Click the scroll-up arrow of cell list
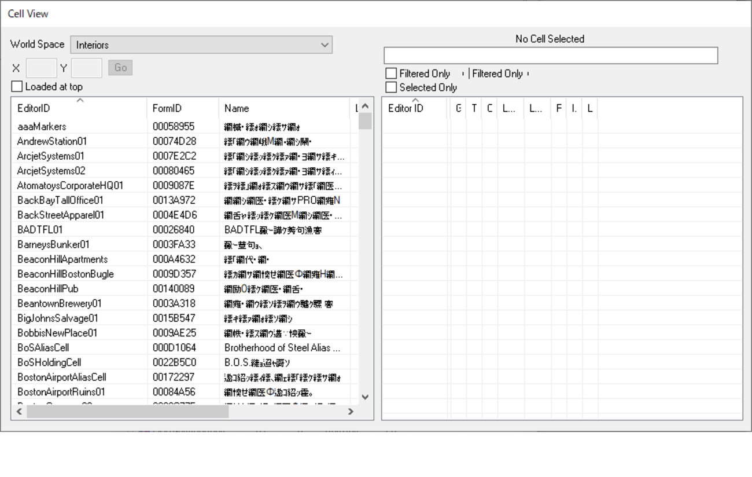The height and width of the screenshot is (477, 752). coord(365,107)
